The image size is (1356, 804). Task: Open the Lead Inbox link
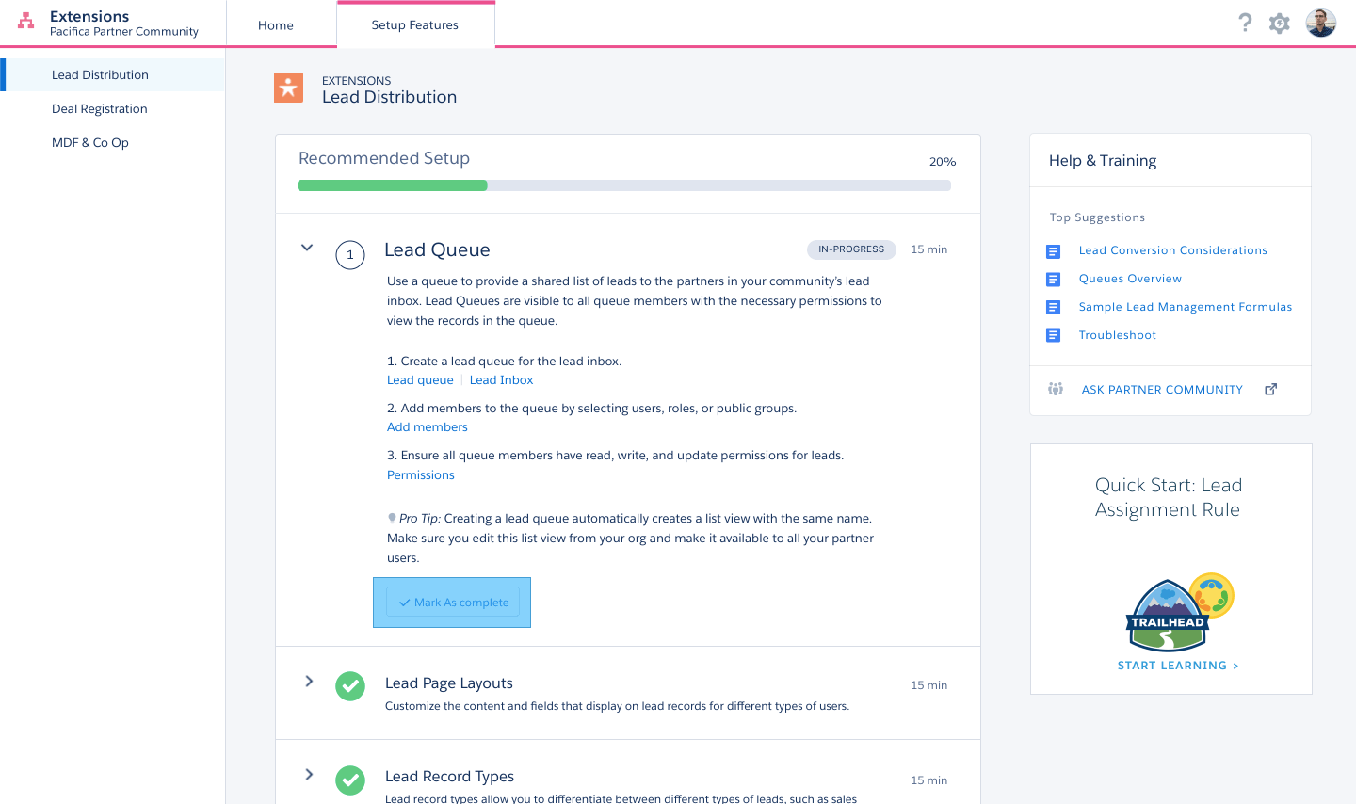pyautogui.click(x=501, y=380)
